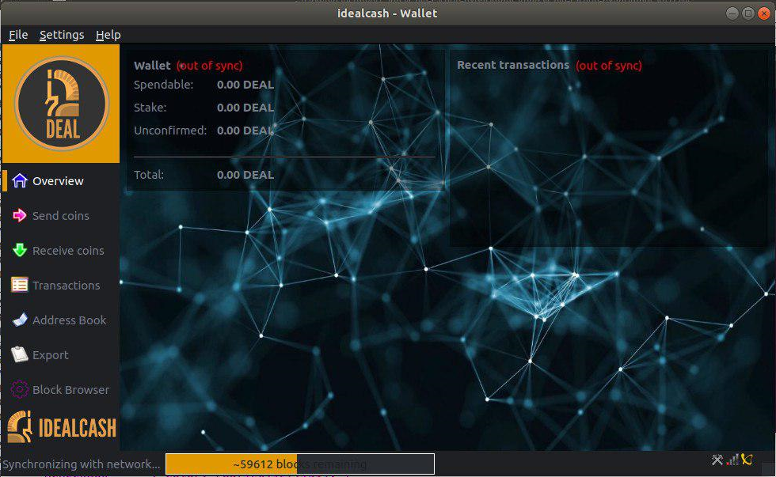Click the 'Spendable:' label
The image size is (776, 477).
pyautogui.click(x=163, y=85)
